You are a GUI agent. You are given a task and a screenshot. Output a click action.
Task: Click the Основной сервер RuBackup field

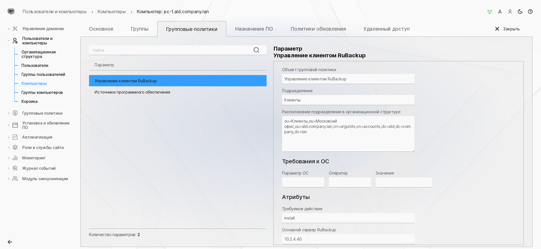point(348,239)
